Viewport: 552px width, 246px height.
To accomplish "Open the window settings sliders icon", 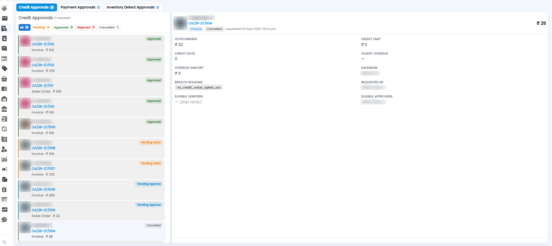I will tap(4, 200).
